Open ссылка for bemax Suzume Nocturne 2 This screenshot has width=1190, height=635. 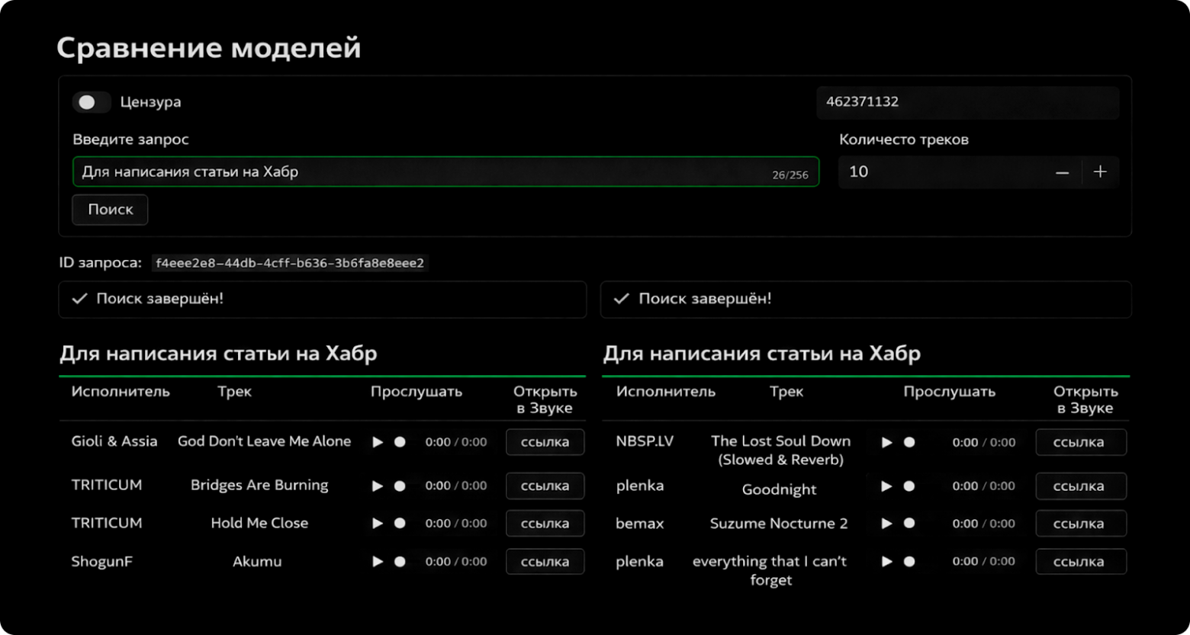click(1081, 524)
